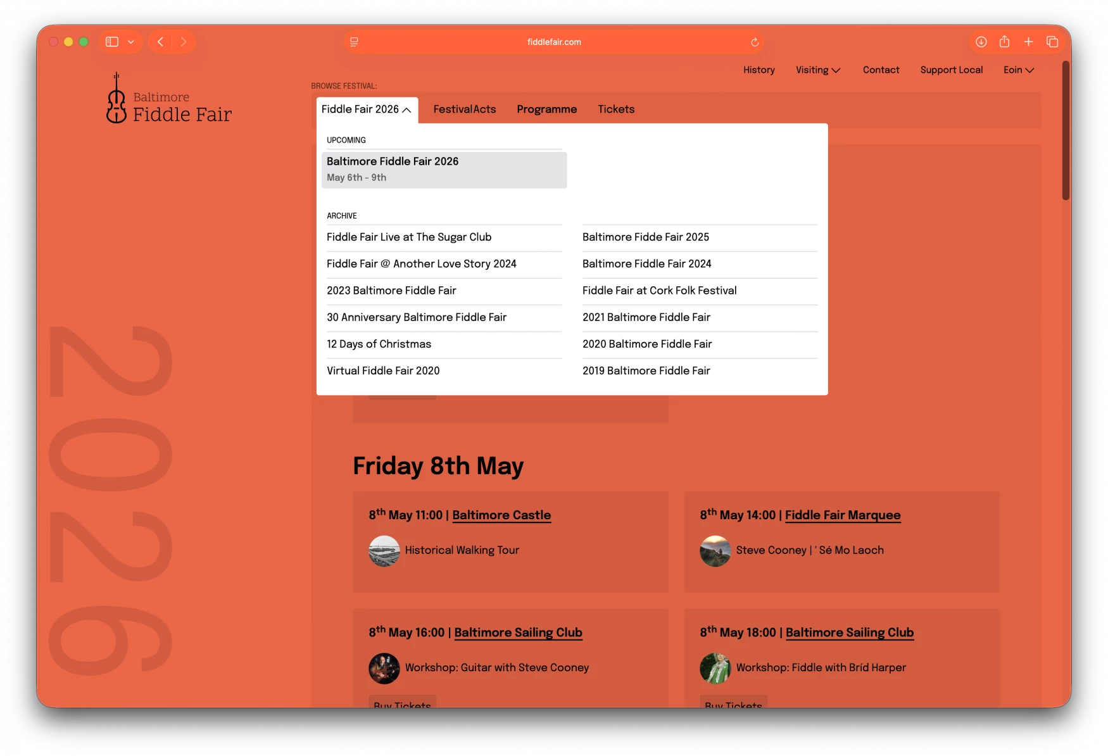This screenshot has width=1108, height=756.
Task: Open the Festival Acts tab
Action: (x=464, y=110)
